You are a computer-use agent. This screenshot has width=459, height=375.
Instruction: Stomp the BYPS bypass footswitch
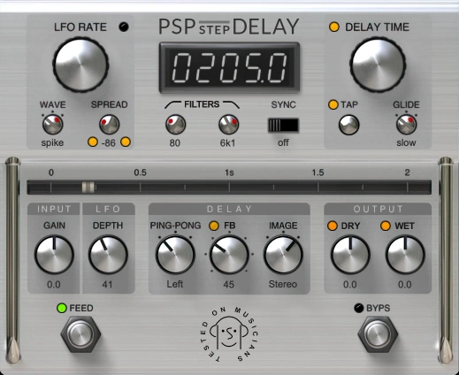(x=378, y=334)
